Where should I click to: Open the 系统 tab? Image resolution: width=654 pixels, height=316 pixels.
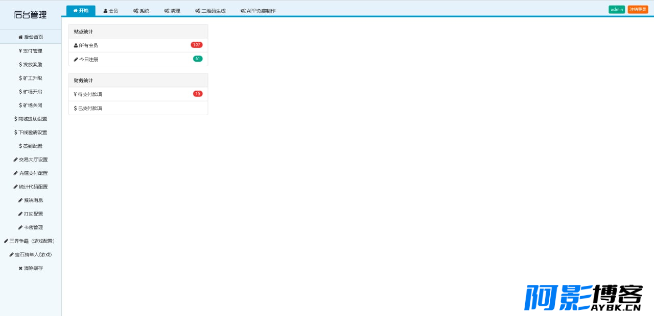(141, 11)
